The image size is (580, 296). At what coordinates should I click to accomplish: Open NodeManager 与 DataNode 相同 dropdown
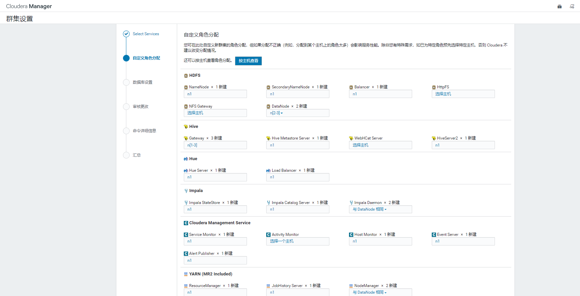tap(370, 292)
